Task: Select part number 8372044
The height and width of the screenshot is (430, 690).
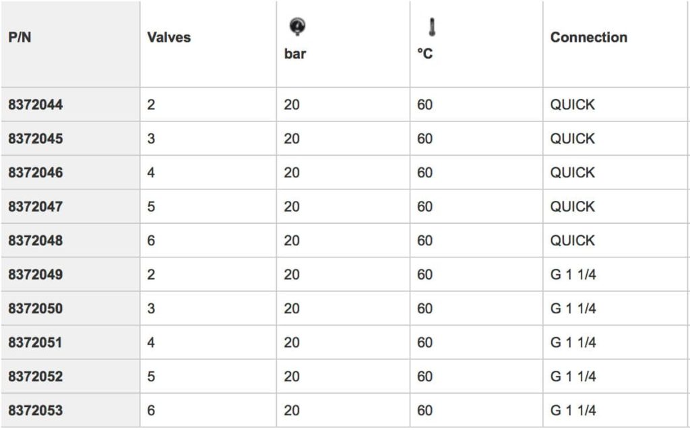Action: coord(36,104)
